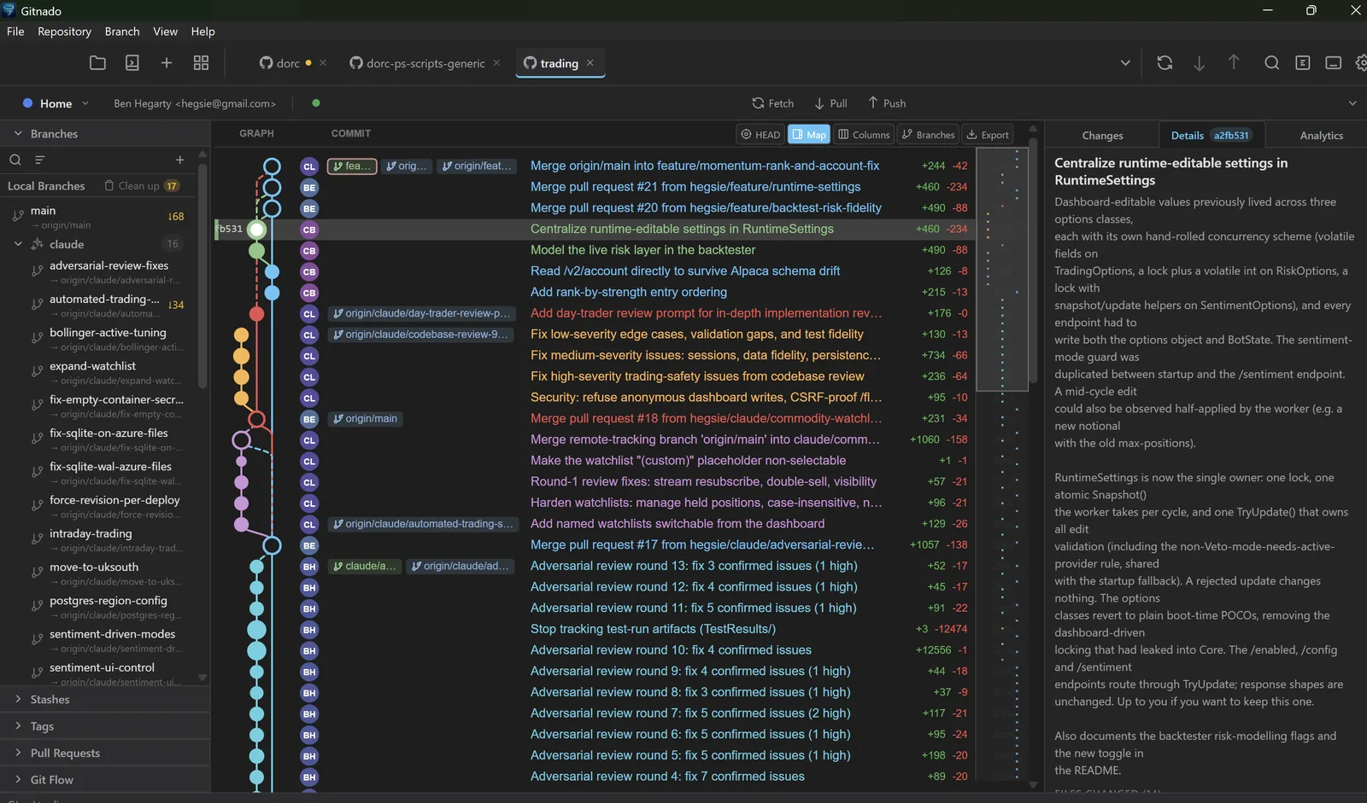This screenshot has width=1367, height=803.
Task: Click the CB avatar on Centralize commit
Action: (x=309, y=230)
